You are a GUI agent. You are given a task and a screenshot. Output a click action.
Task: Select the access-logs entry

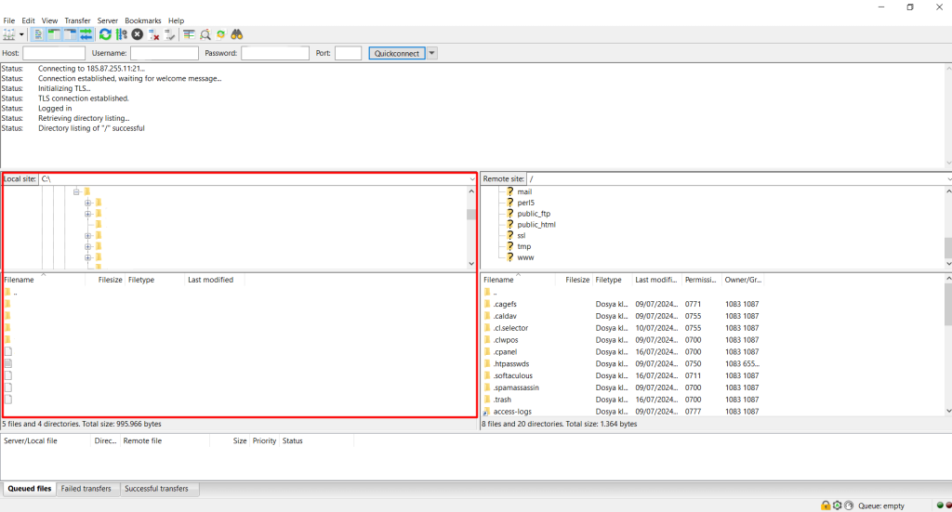point(622,412)
